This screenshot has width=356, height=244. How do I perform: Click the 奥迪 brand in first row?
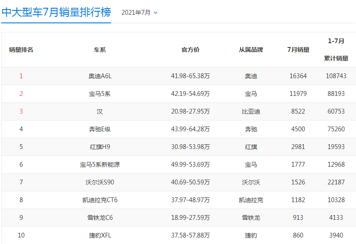coord(251,76)
